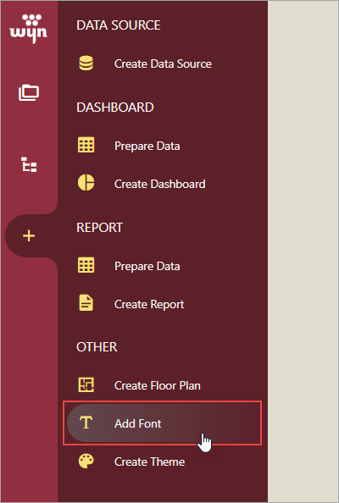Click the pie chart icon for Create Dashboard

click(86, 183)
